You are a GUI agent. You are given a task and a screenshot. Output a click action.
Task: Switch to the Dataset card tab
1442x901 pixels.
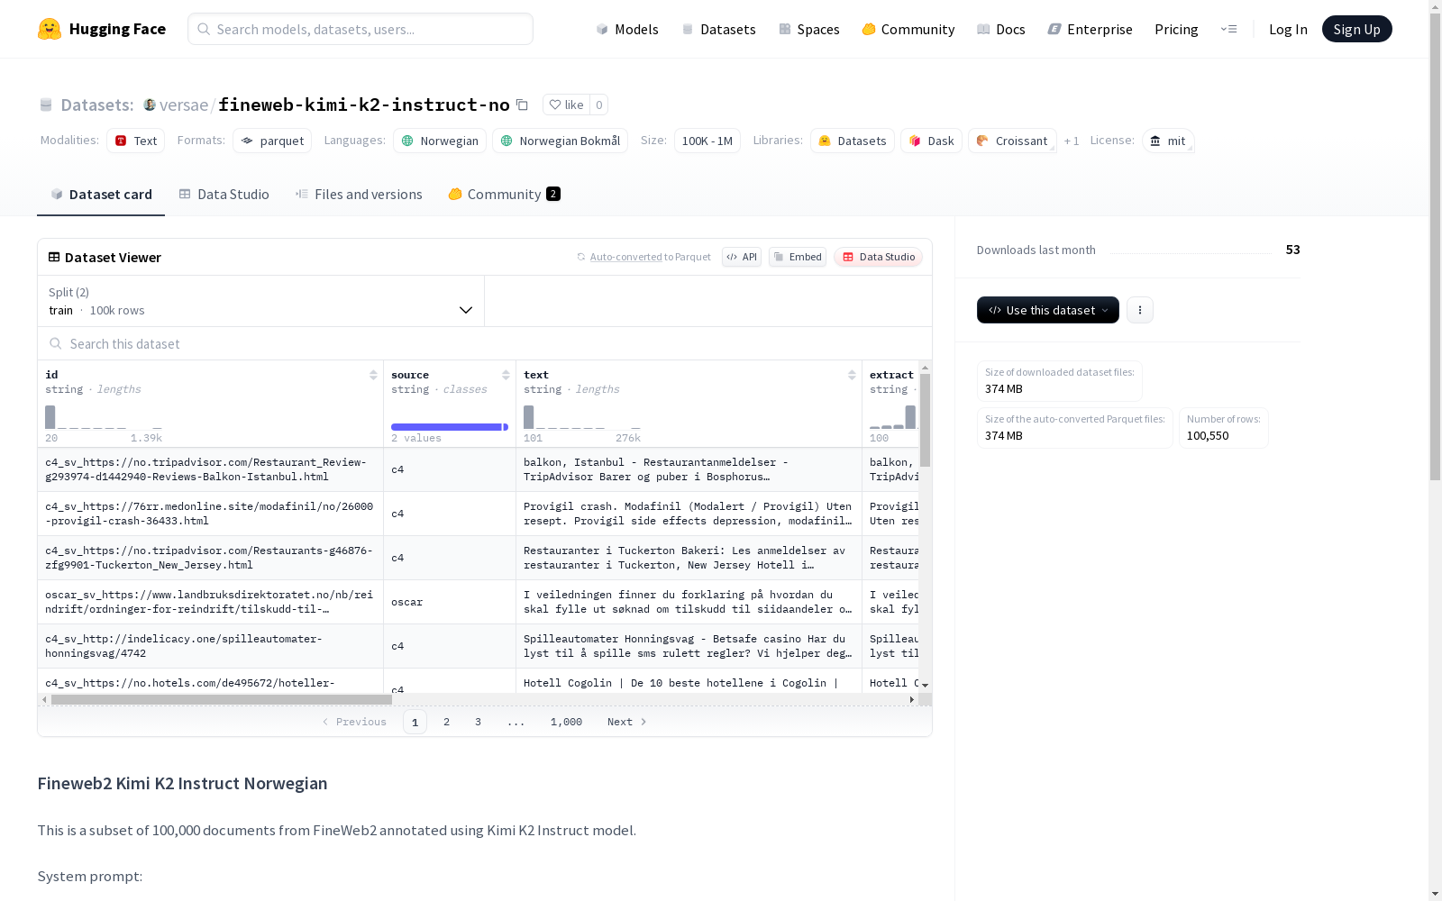[101, 195]
